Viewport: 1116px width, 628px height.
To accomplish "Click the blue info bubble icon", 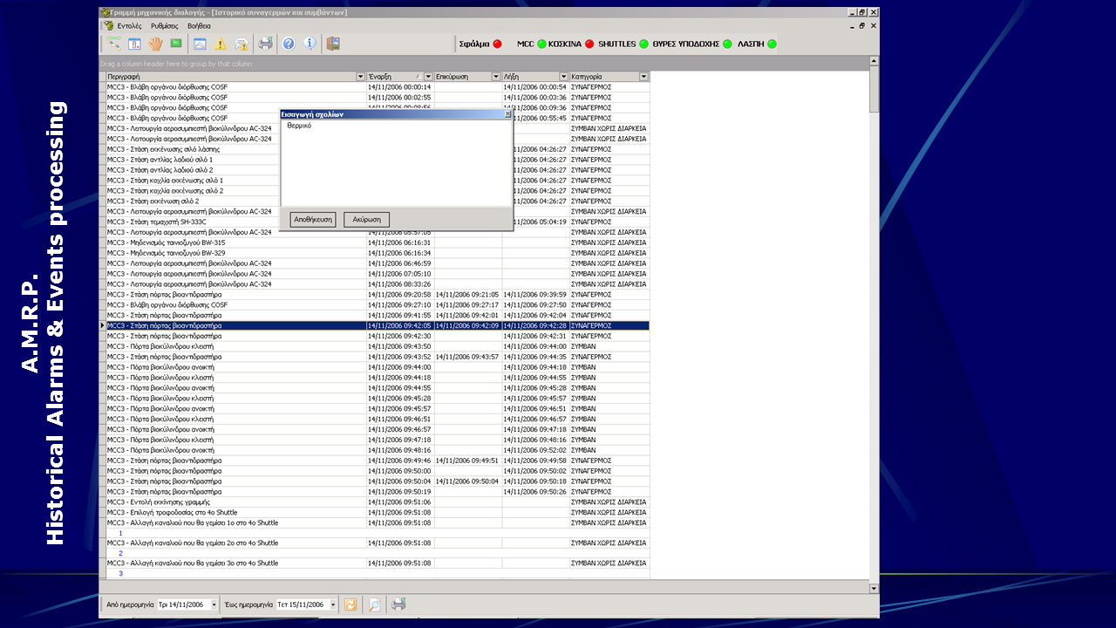I will [310, 44].
